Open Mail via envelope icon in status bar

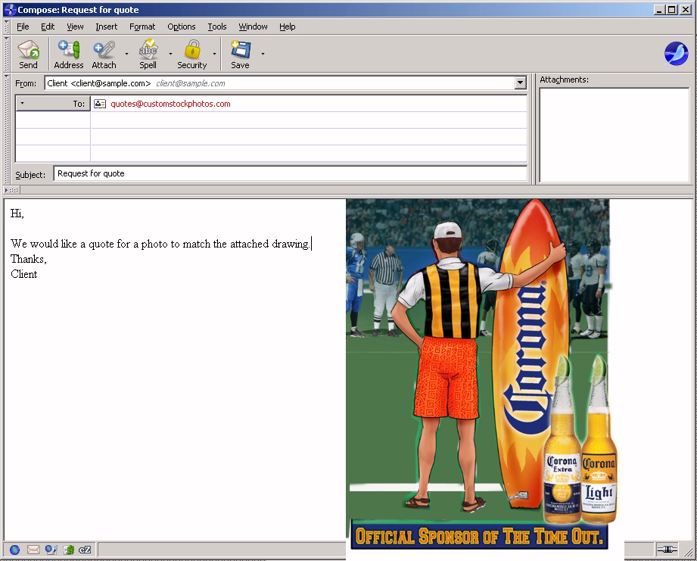(33, 550)
